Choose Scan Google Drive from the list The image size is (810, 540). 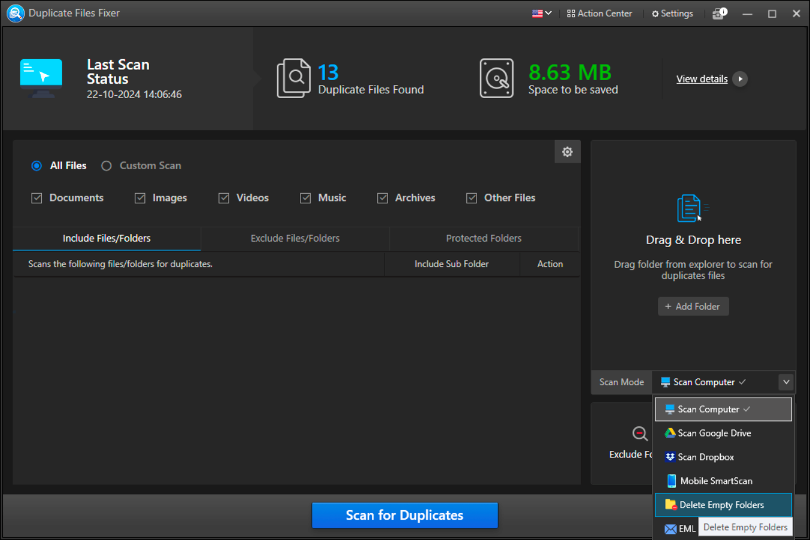(714, 433)
